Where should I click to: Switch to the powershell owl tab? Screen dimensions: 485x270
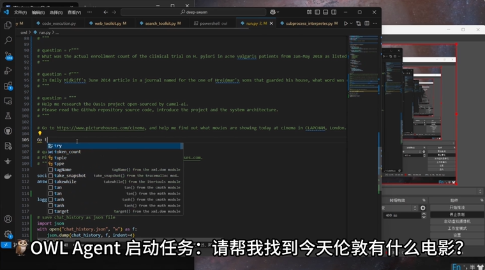211,24
